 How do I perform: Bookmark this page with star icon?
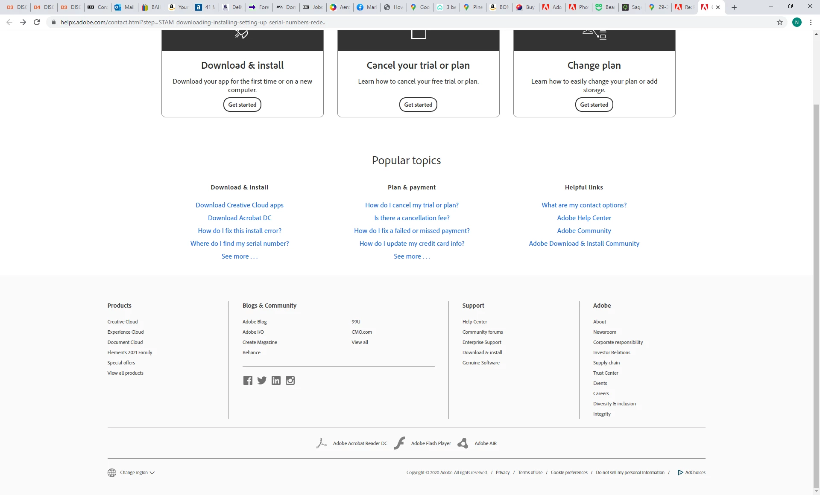[x=780, y=22]
